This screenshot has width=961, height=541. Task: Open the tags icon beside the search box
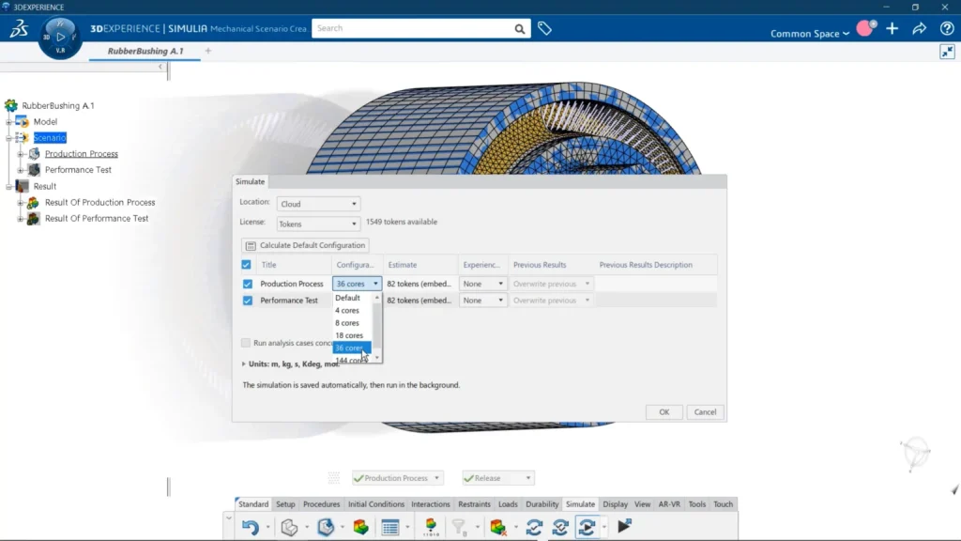click(544, 28)
